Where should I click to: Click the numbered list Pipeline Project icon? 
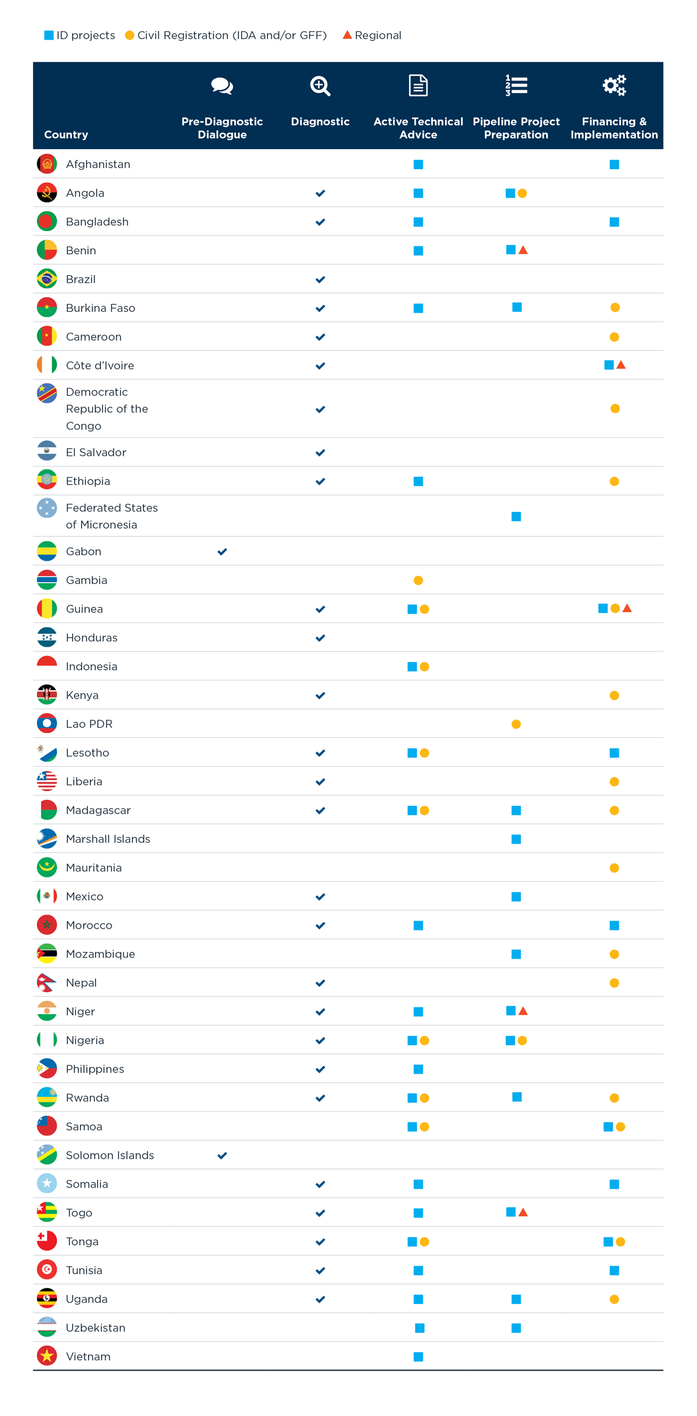coord(517,86)
